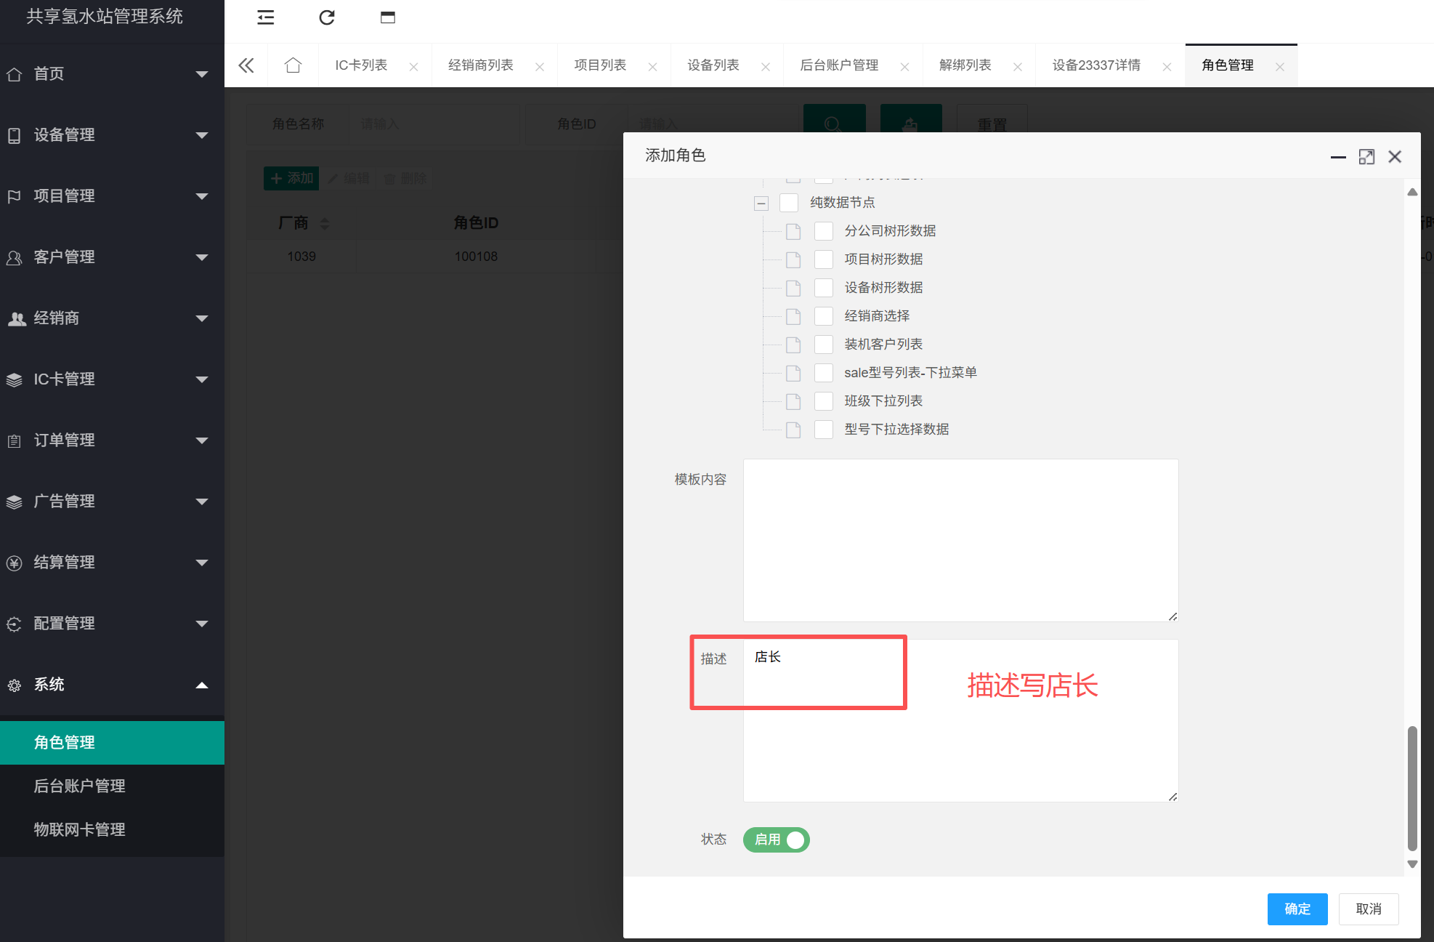Screen dimensions: 1434x942
Task: Click the 广告管理 layers icon in sidebar
Action: [x=14, y=502]
